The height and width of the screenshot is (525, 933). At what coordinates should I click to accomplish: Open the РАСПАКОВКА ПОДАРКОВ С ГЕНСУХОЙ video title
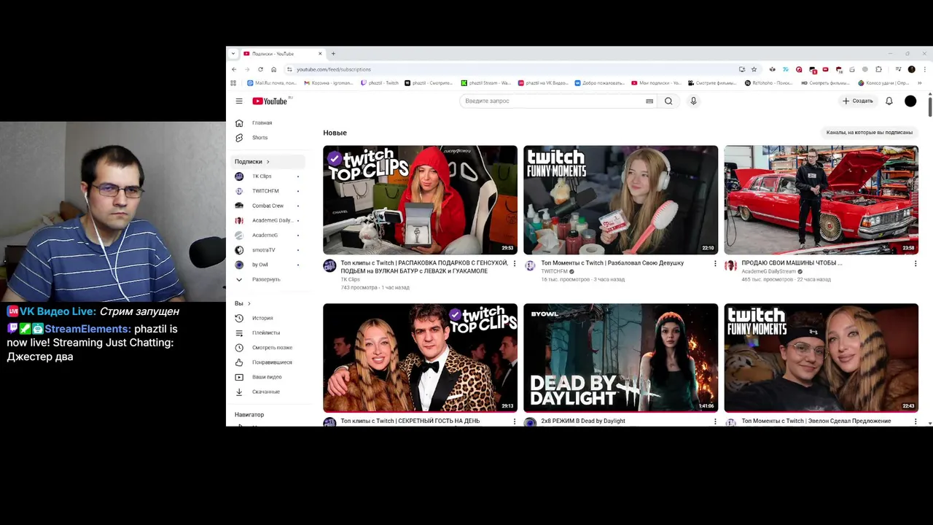pos(423,267)
